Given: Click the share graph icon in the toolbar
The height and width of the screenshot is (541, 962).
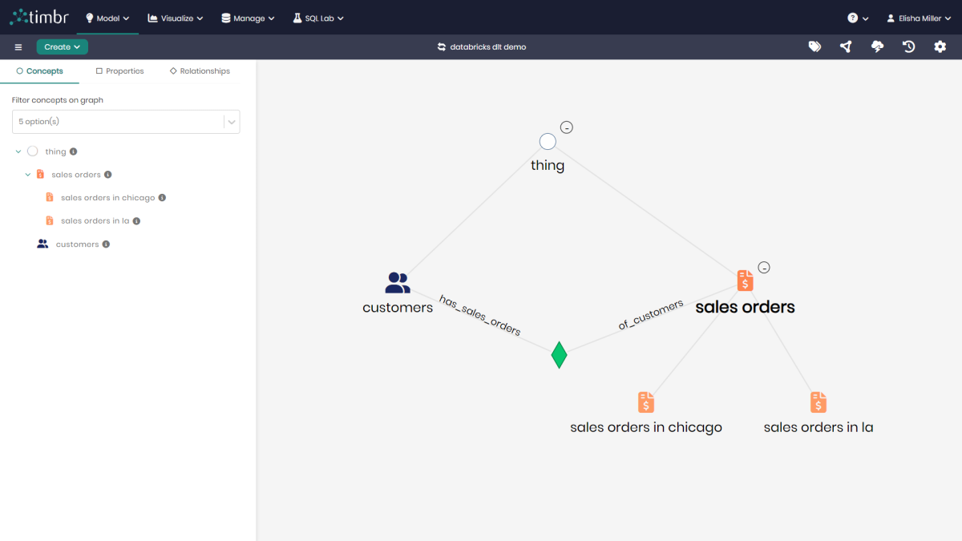Looking at the screenshot, I should pos(846,46).
